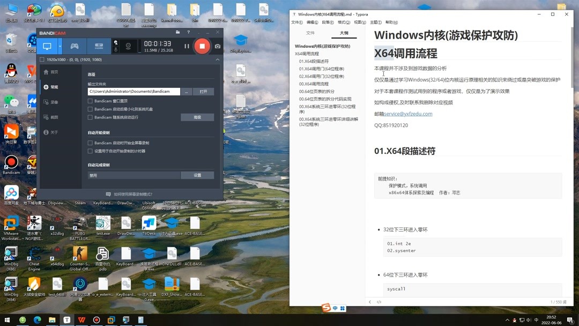This screenshot has height=326, width=579.
Task: Click the microphone icon in Bandicam toolbar
Action: tap(116, 50)
